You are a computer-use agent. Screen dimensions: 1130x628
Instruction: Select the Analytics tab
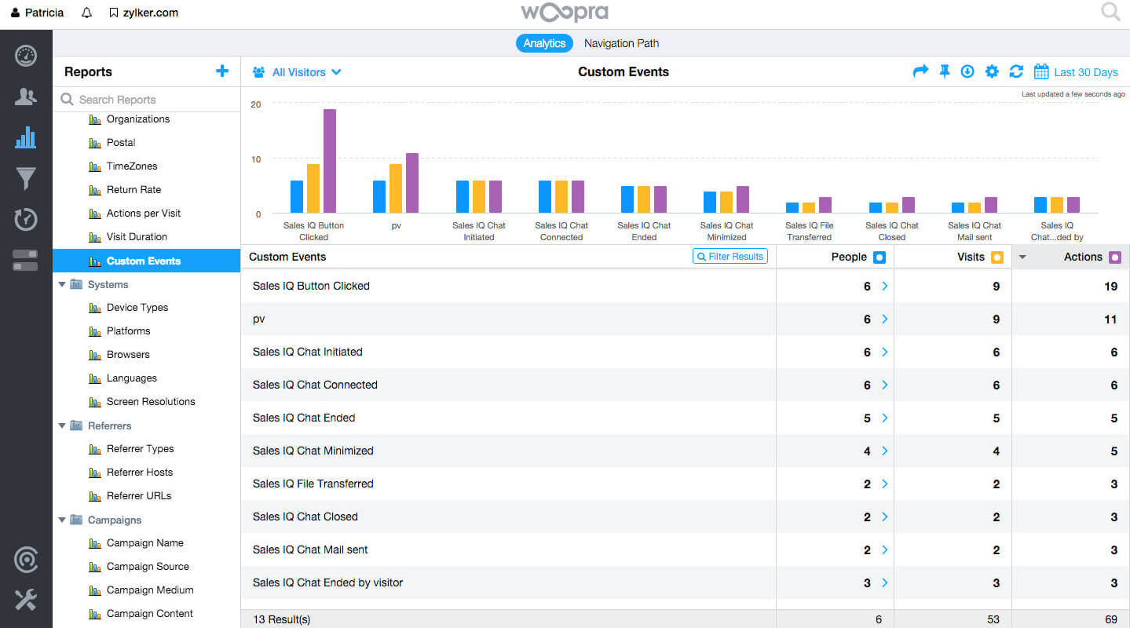pyautogui.click(x=544, y=43)
